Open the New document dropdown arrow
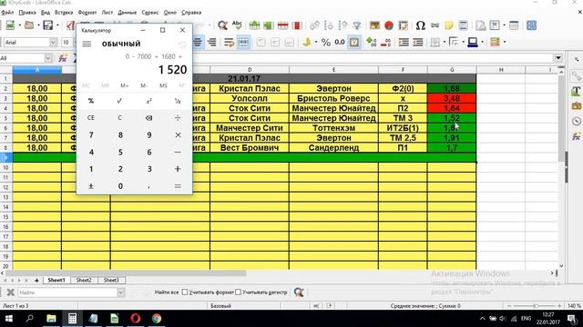583x327 pixels. (20, 25)
